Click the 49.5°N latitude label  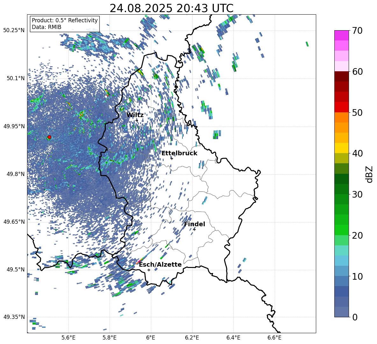(15, 269)
